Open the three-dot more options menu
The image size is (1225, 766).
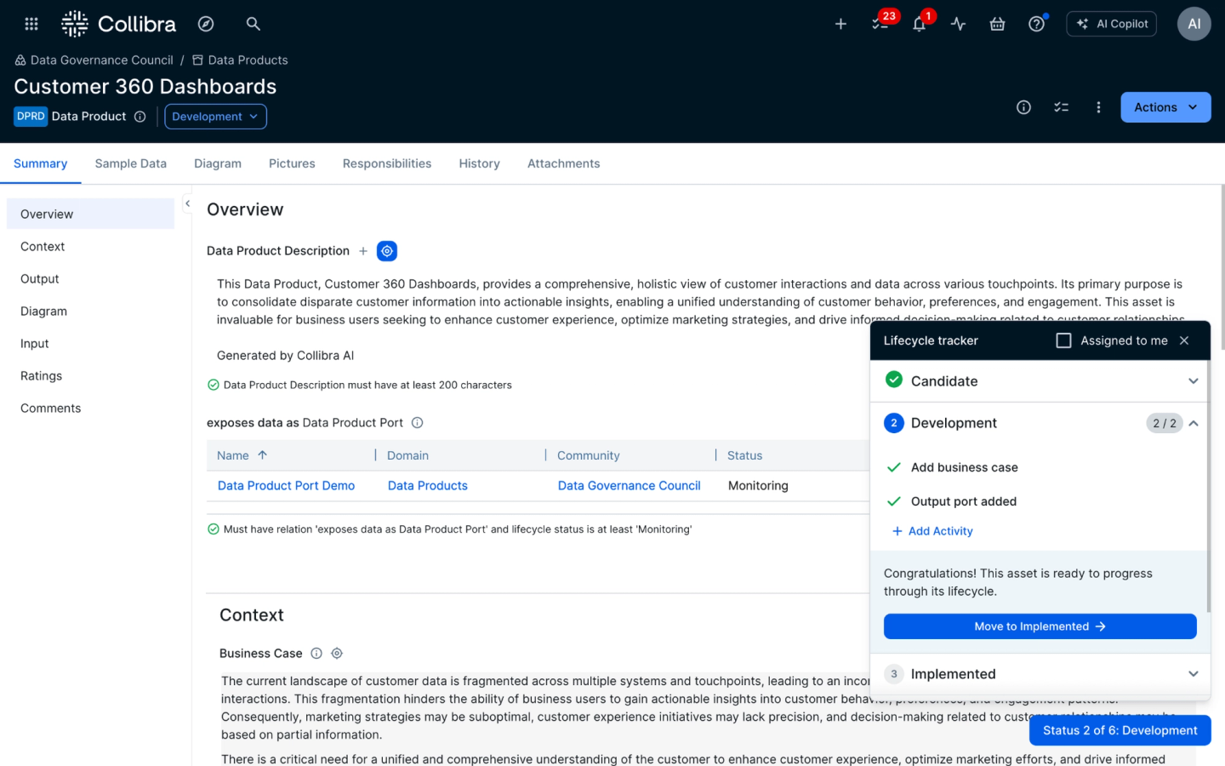coord(1098,107)
